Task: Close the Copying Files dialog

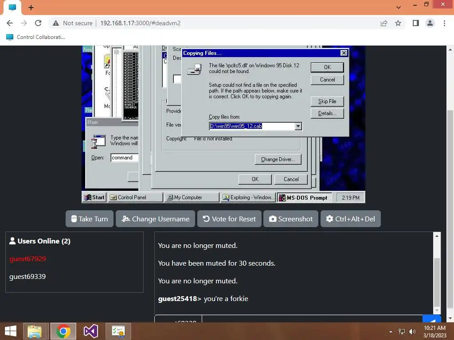Action: tap(344, 53)
